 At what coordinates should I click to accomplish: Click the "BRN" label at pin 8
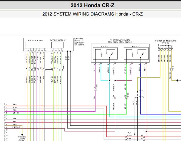click(x=15, y=124)
